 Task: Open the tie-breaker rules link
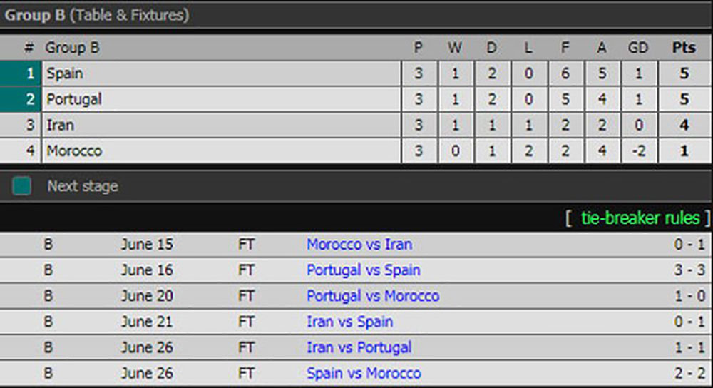(x=640, y=218)
